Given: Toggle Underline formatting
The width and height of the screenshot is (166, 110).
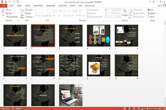Looking at the screenshot, I should (x=42, y=16).
